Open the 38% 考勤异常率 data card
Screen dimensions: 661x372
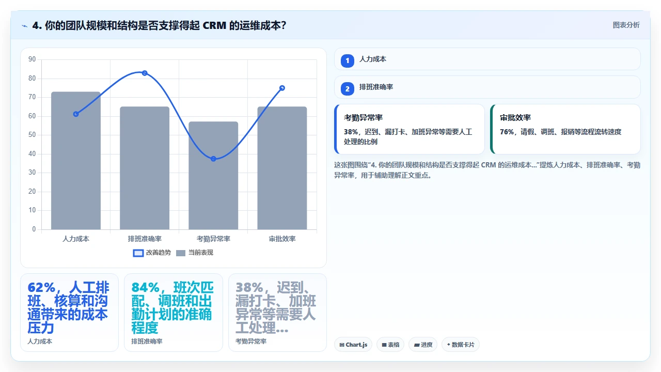pos(277,313)
